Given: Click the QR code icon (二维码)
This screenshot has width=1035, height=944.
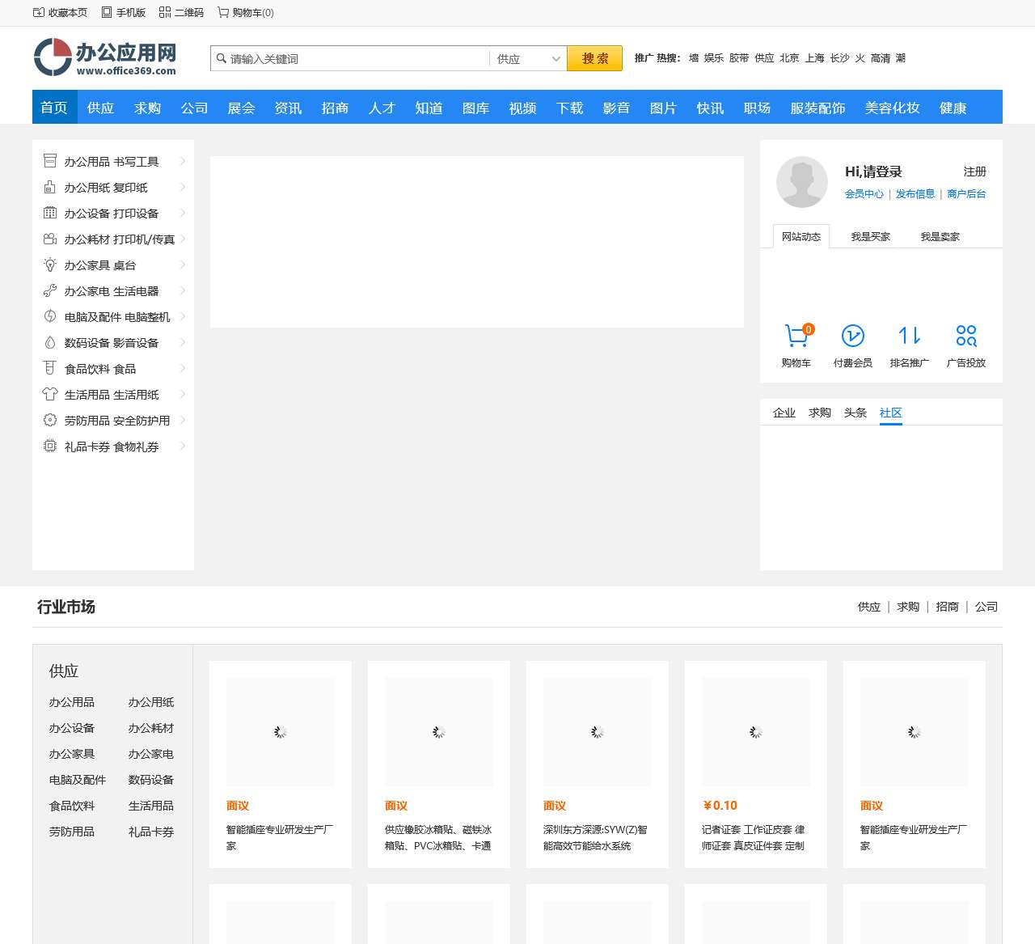Looking at the screenshot, I should click(165, 12).
